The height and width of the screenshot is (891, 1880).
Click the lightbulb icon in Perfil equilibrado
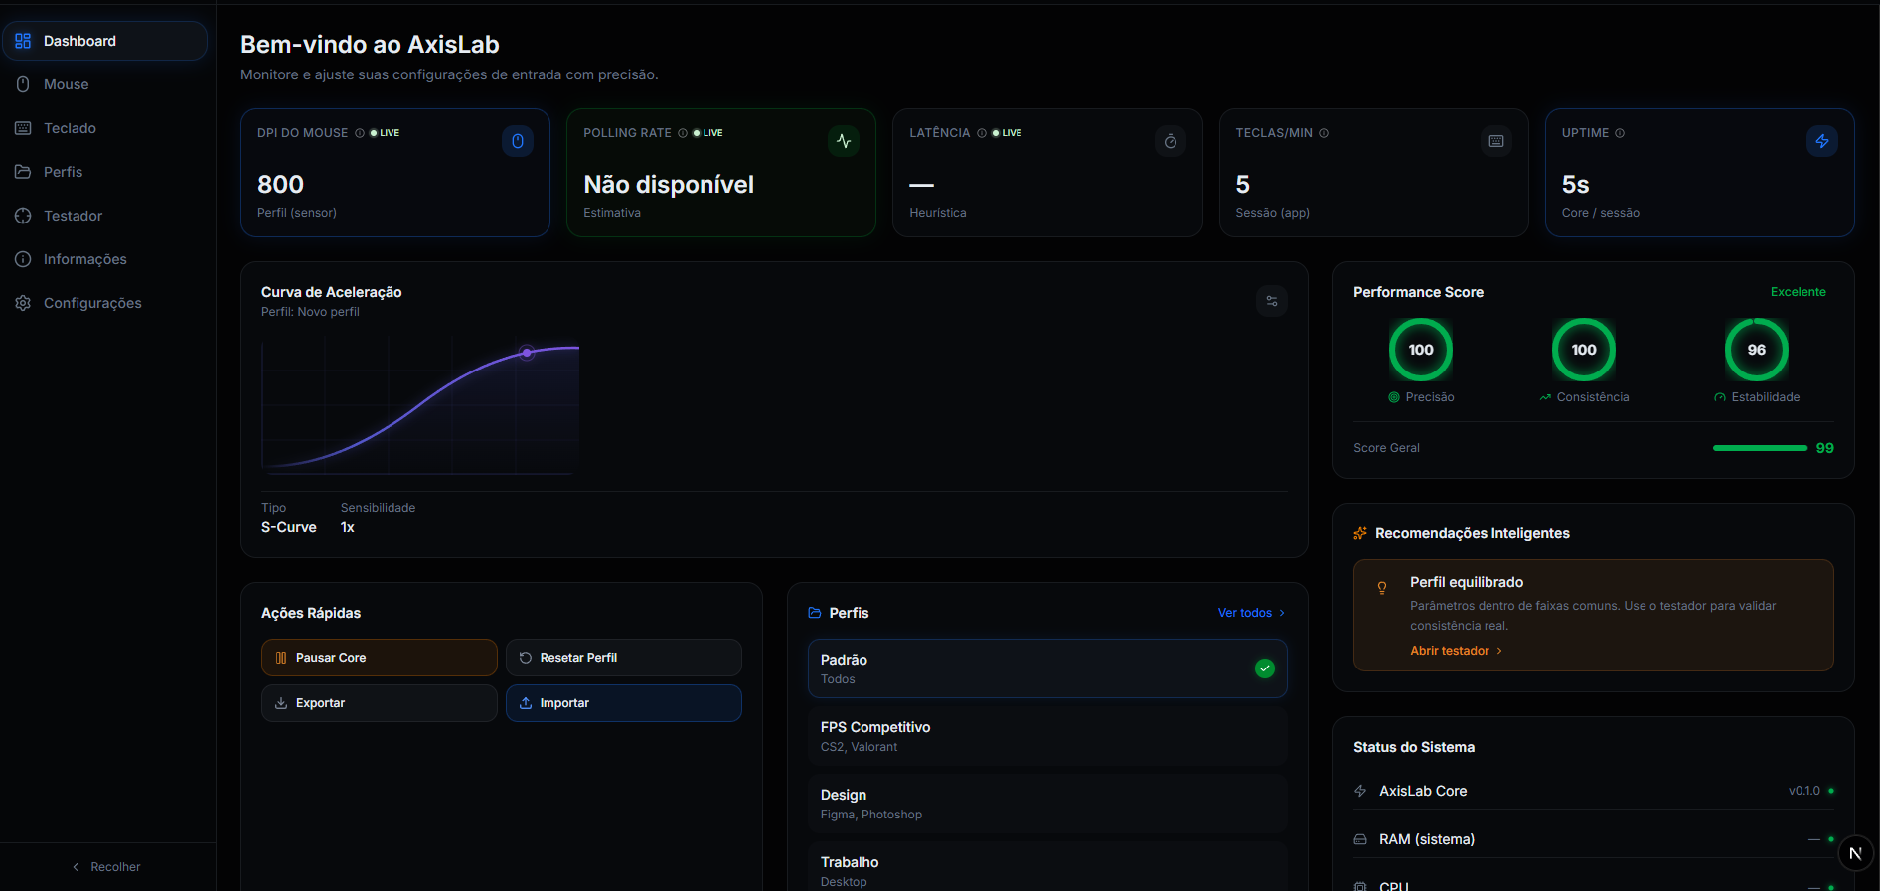pyautogui.click(x=1382, y=588)
